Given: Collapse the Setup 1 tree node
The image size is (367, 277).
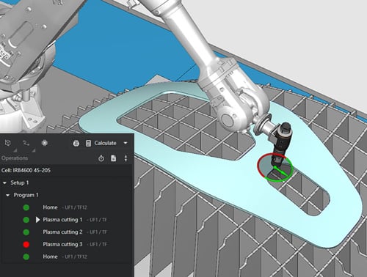Looking at the screenshot, I should (x=4, y=182).
